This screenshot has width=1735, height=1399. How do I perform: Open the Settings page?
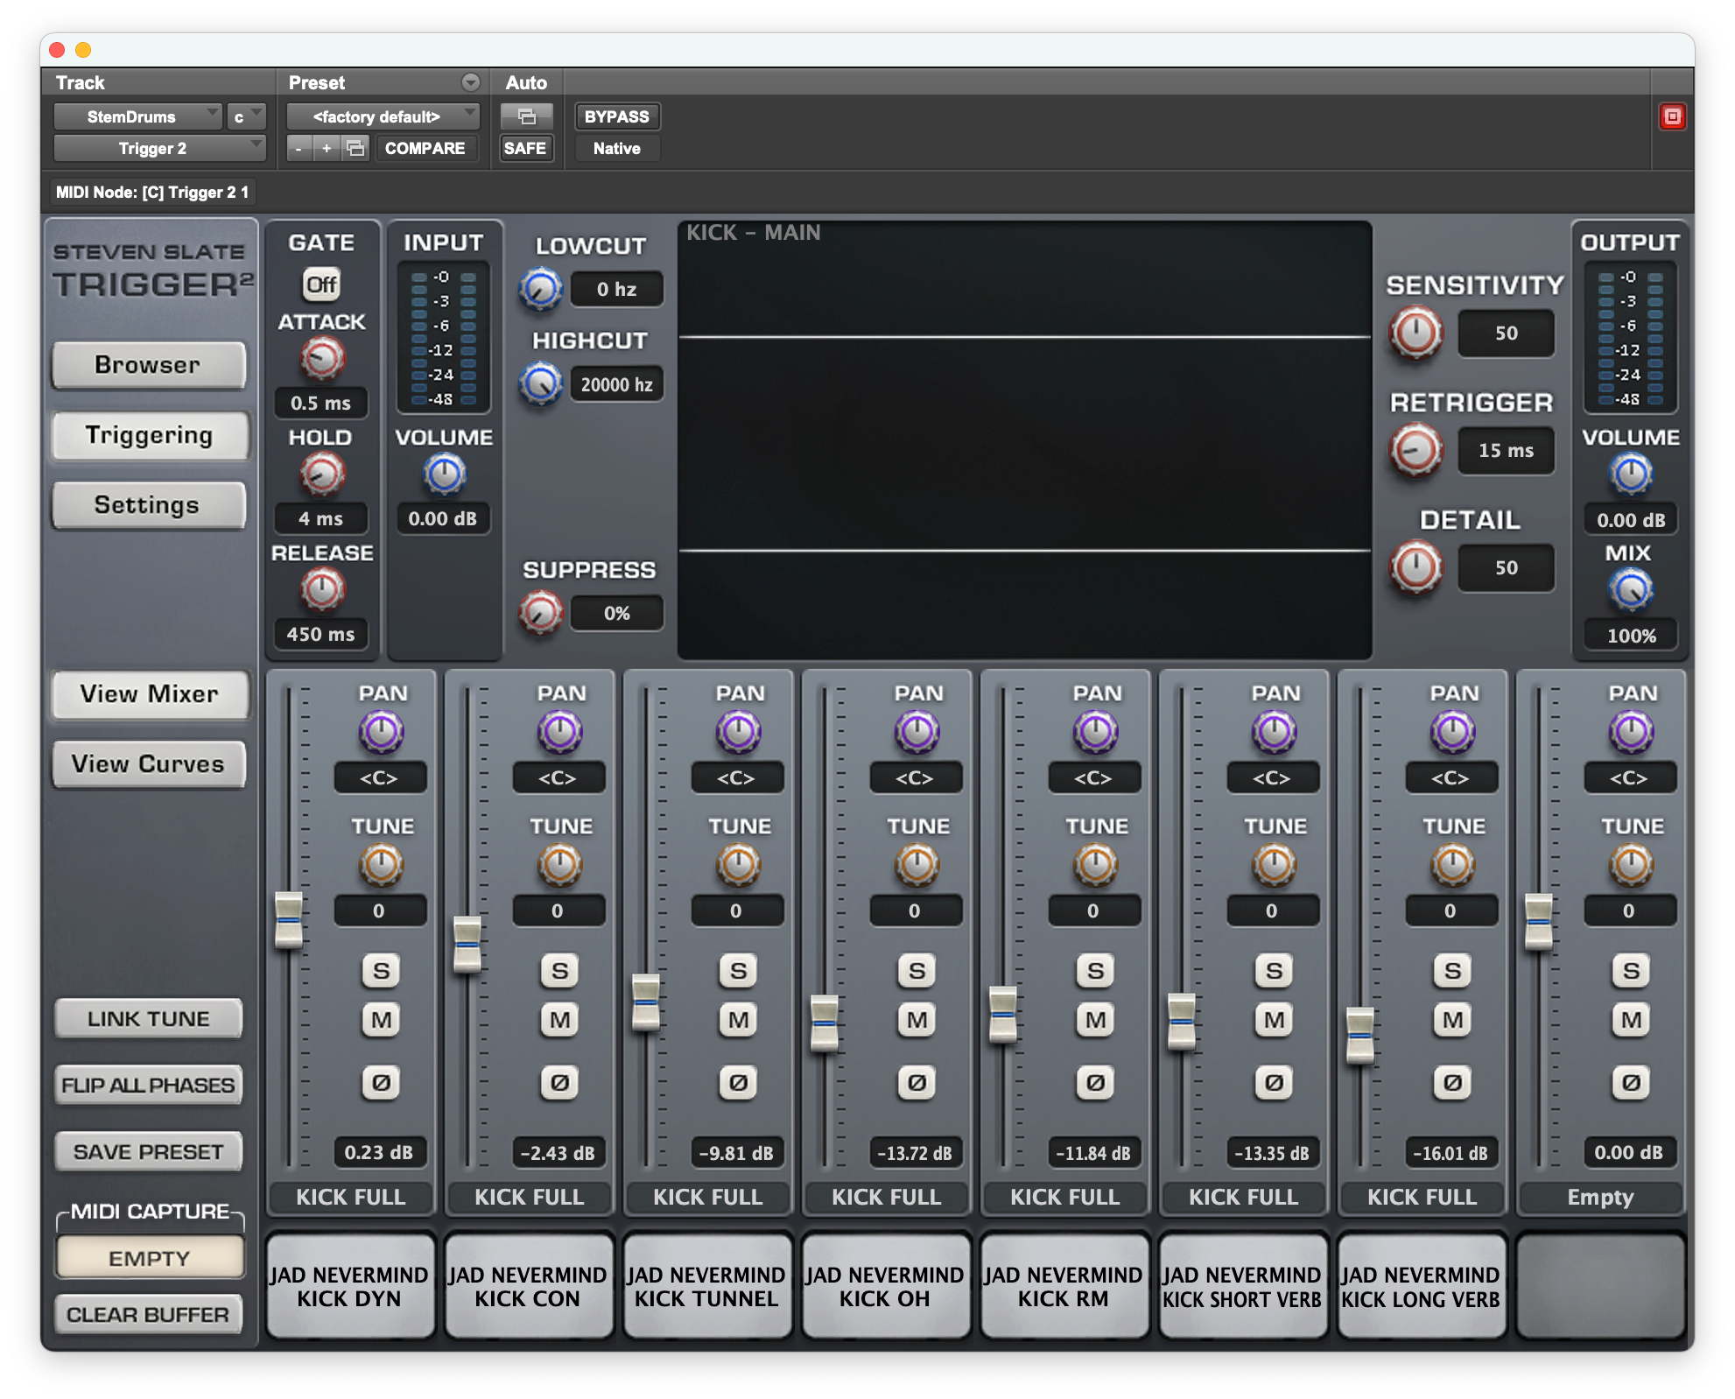(148, 505)
